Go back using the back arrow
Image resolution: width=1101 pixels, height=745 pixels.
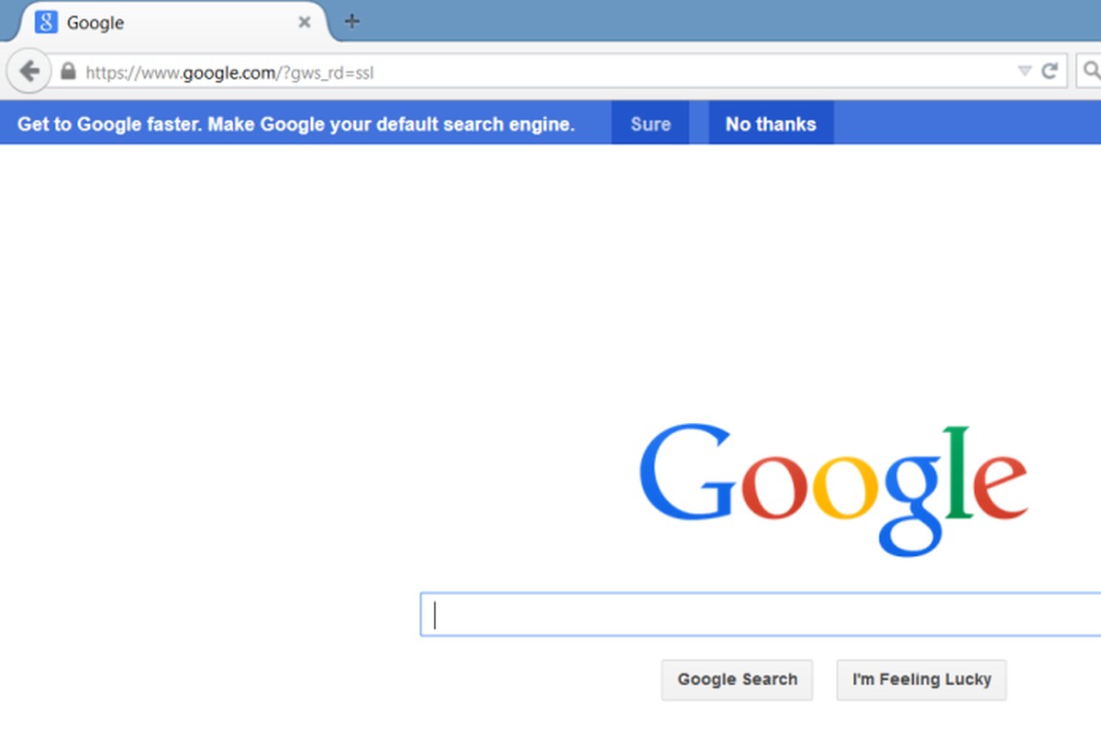[29, 71]
